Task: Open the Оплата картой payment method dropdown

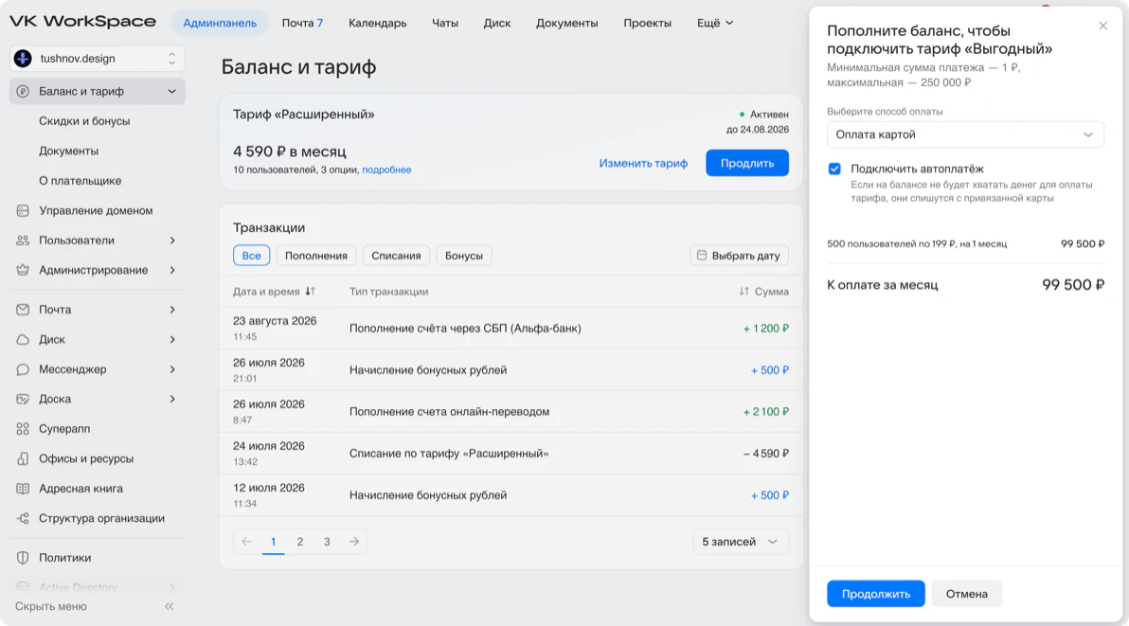Action: click(x=965, y=134)
